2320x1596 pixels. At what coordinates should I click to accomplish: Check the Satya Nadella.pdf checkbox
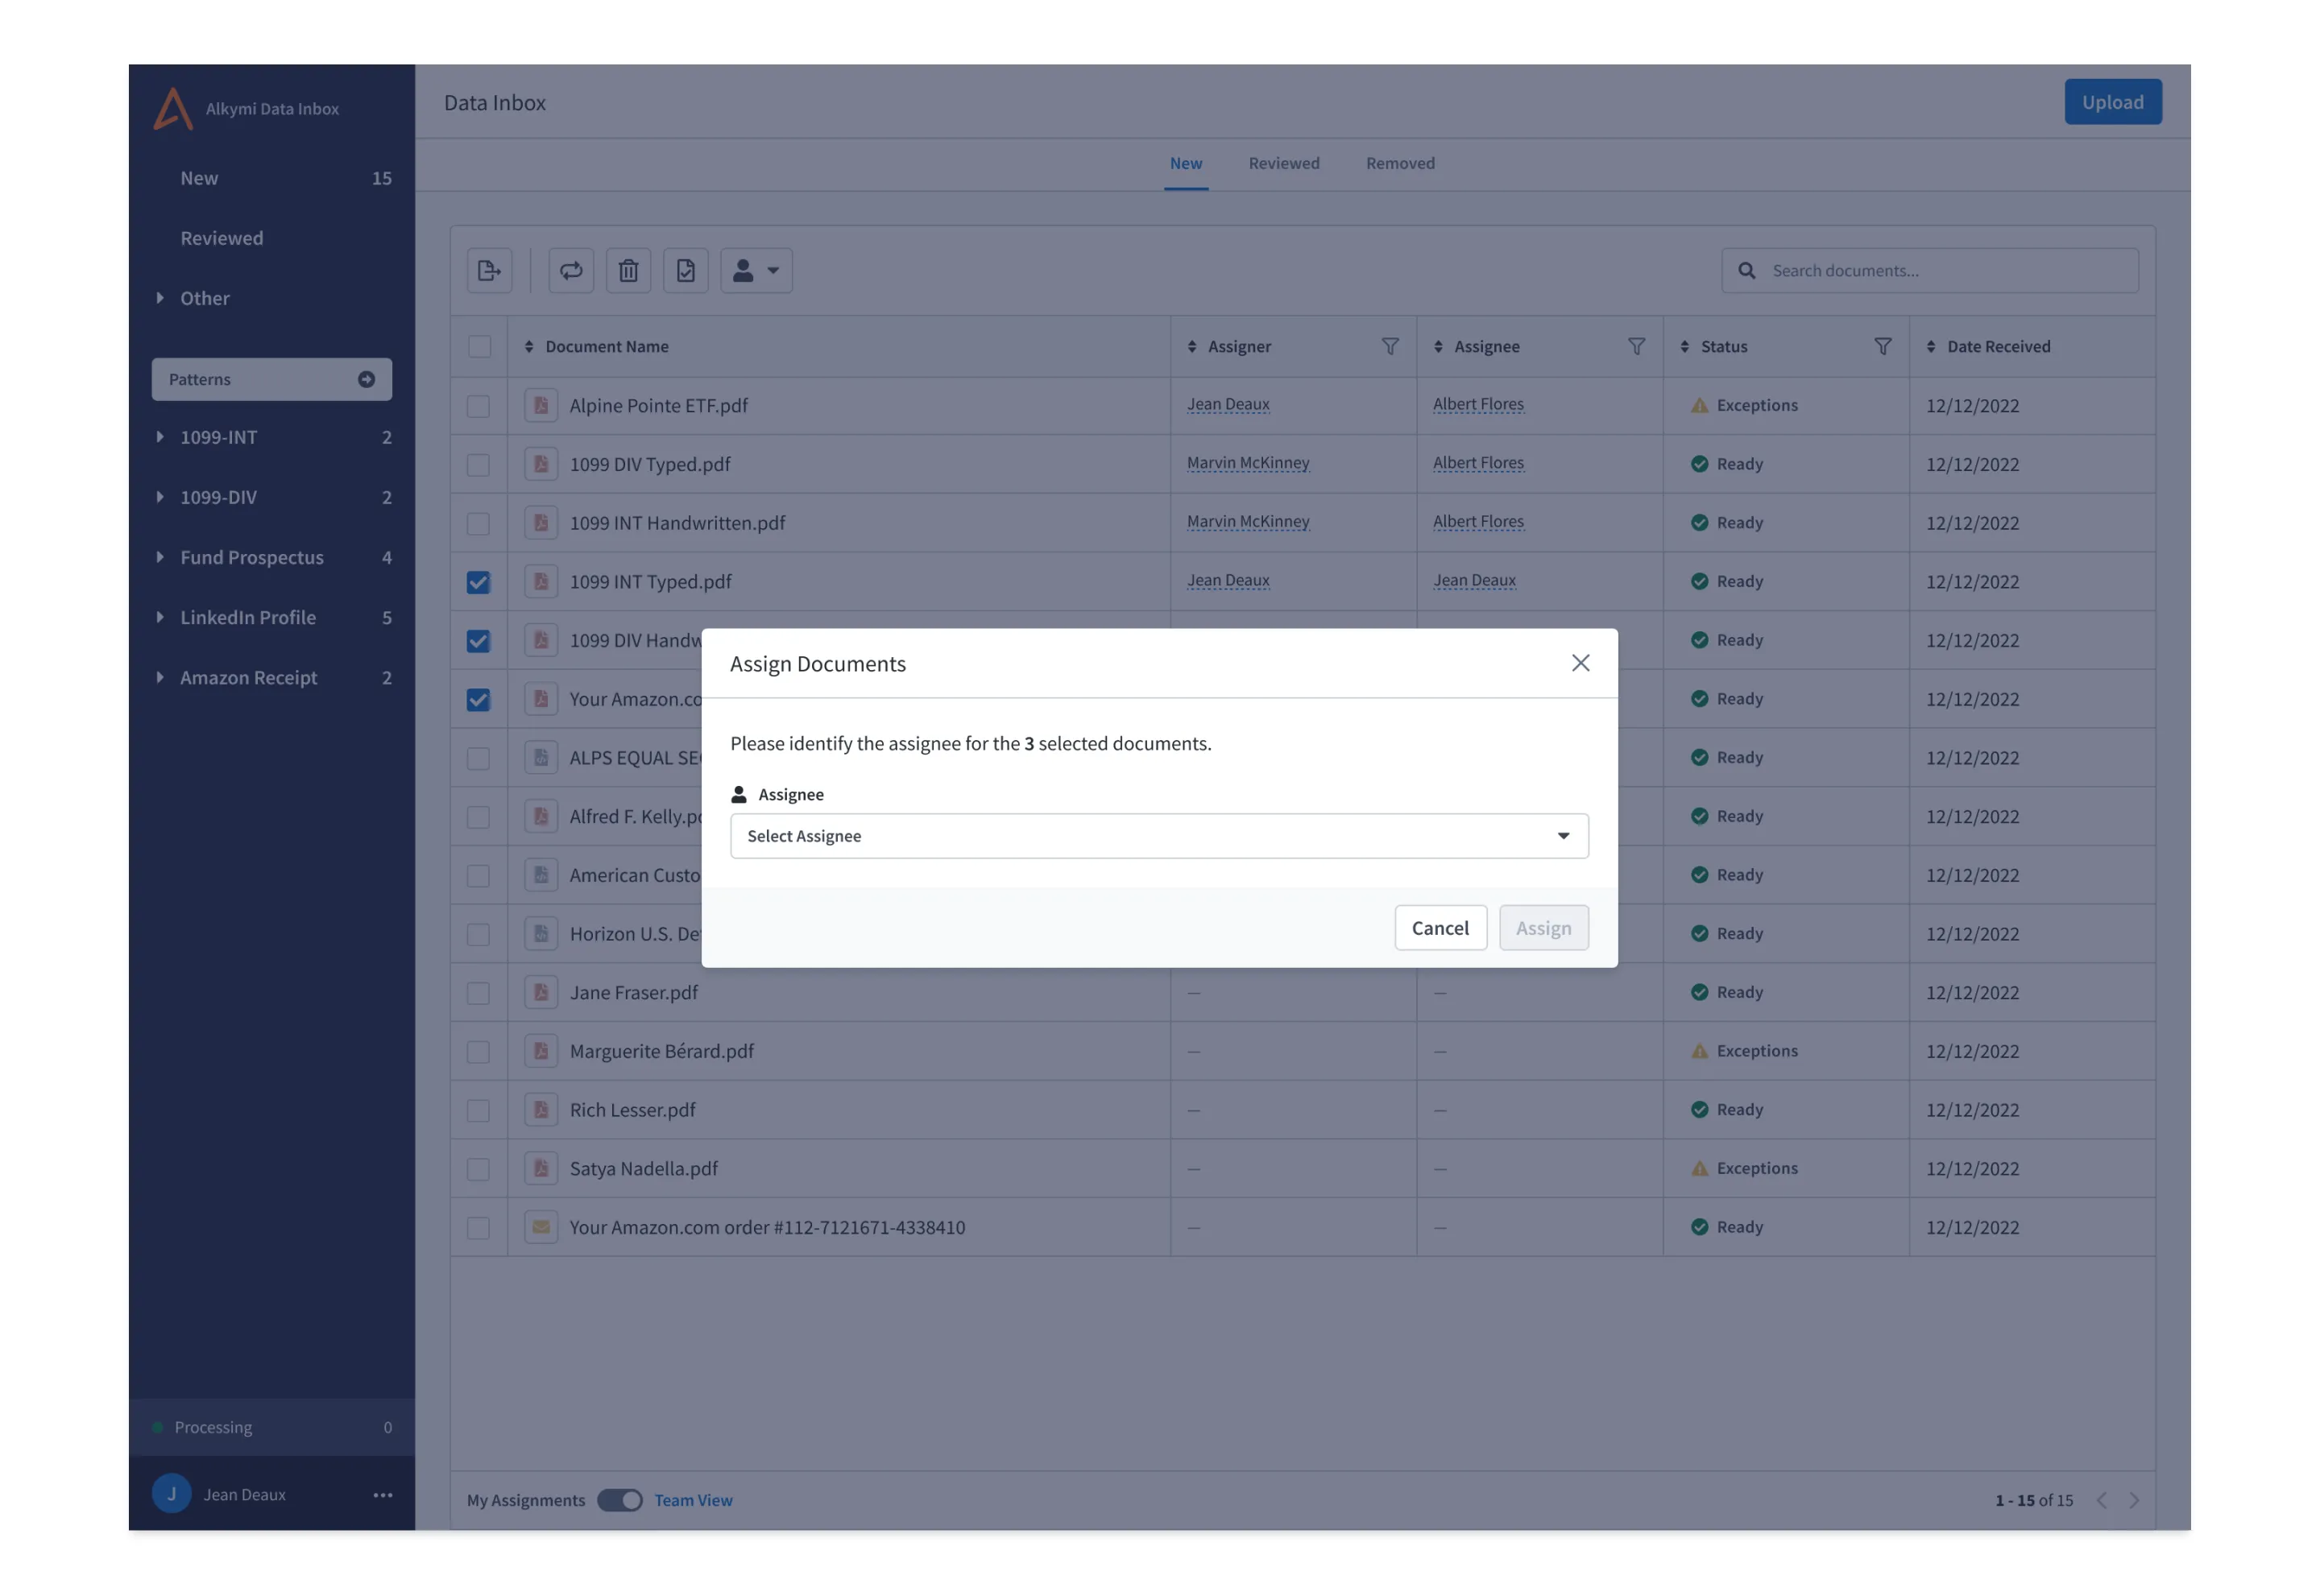478,1169
